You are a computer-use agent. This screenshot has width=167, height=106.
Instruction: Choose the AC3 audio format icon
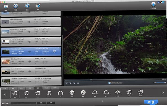(26, 93)
